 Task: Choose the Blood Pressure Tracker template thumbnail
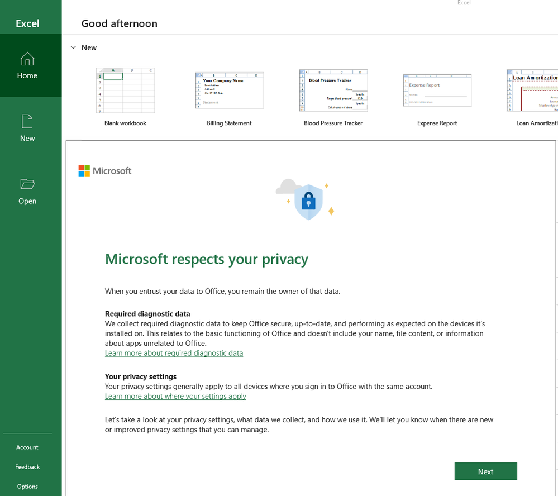point(333,90)
